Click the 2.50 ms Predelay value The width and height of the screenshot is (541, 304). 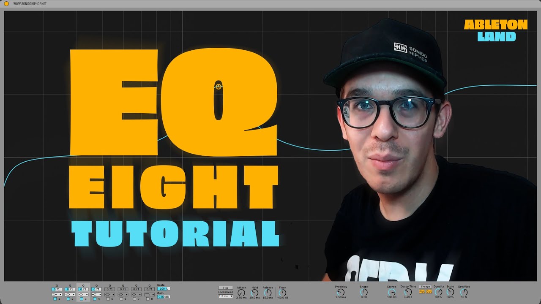[341, 297]
